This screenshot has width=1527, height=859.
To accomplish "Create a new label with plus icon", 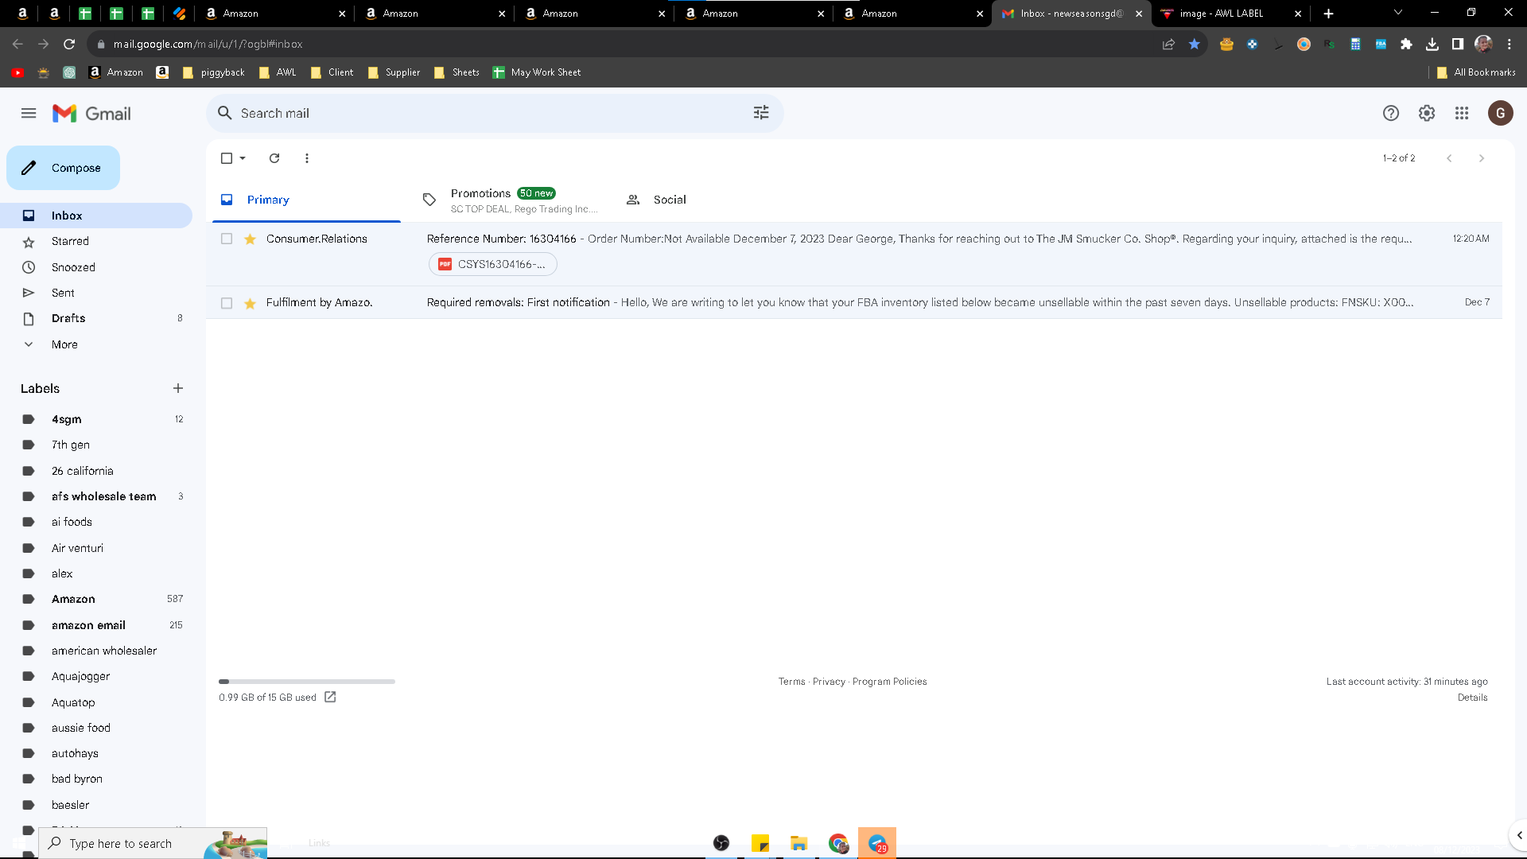I will 178,388.
